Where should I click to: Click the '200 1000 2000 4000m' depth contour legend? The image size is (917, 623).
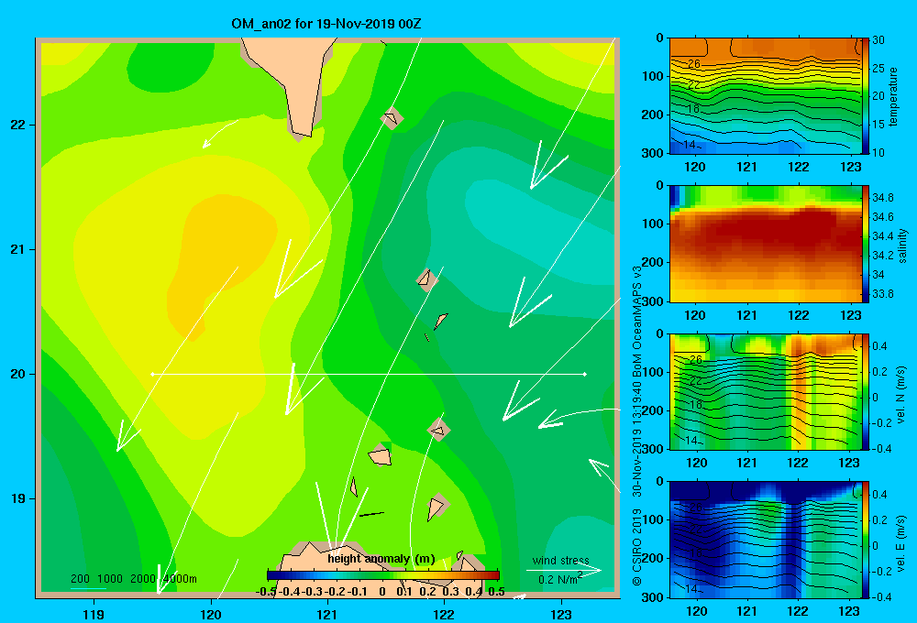coord(133,579)
